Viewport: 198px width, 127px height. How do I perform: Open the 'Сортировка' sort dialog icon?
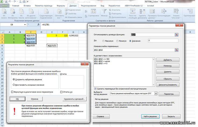[x=93, y=12]
